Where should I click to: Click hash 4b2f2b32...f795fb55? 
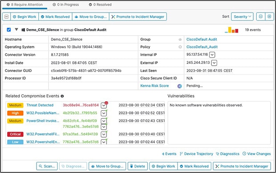80,113
